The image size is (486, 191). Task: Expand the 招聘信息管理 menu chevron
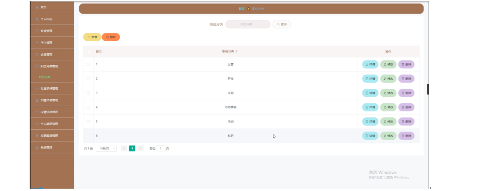[69, 101]
